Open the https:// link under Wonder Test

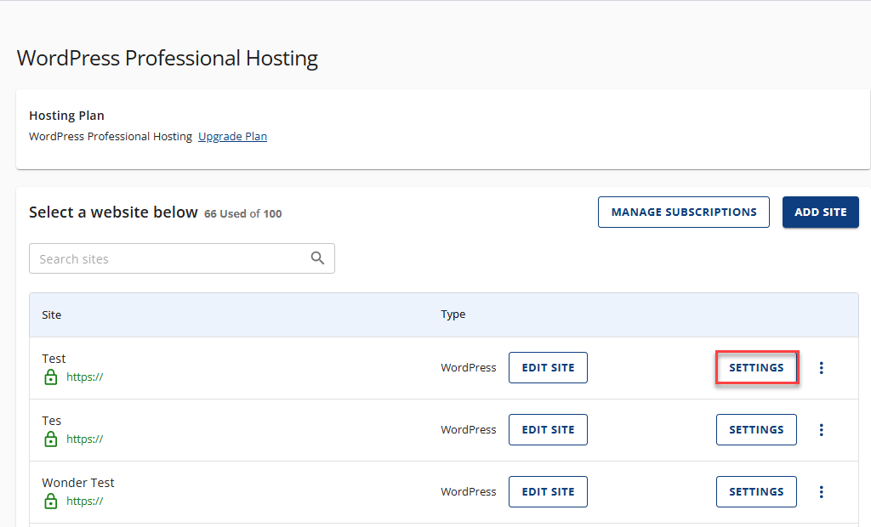[84, 501]
